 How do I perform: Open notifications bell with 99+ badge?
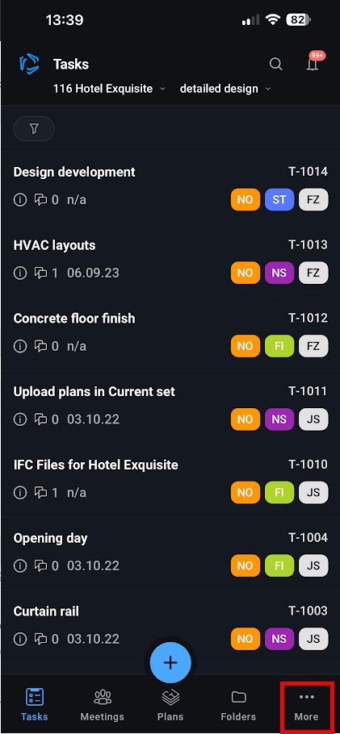[313, 63]
